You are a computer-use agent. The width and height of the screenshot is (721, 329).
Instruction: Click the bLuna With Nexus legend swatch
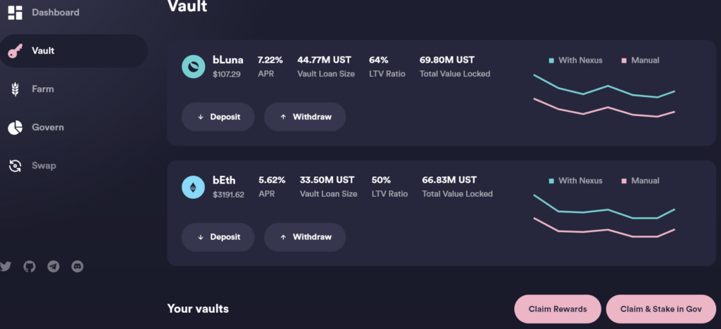(551, 60)
